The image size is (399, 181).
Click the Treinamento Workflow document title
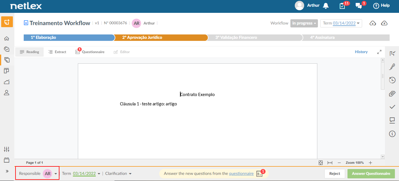tap(60, 23)
